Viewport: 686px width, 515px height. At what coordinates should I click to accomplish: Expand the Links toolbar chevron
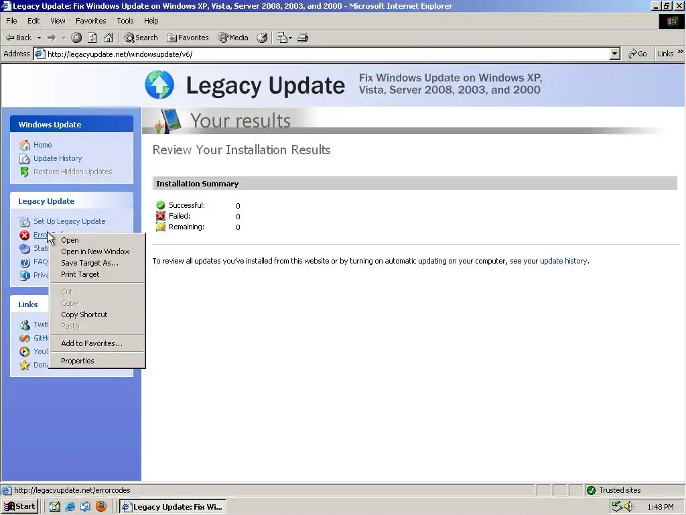(x=681, y=52)
